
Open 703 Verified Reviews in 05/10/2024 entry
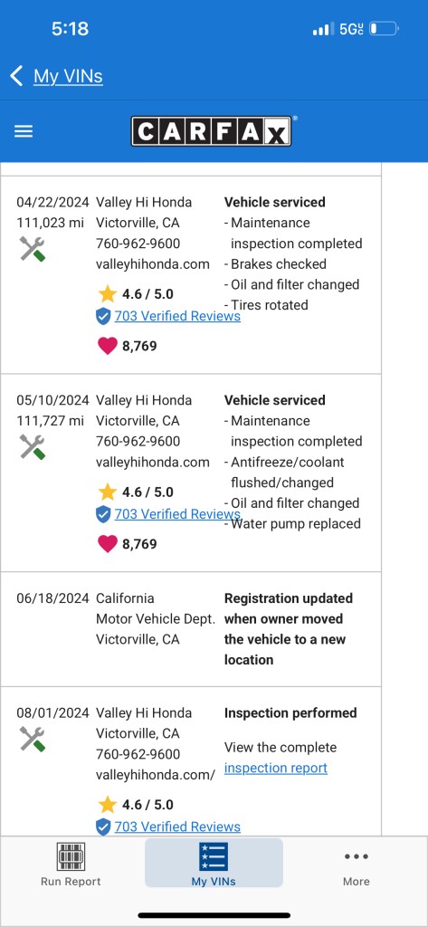pyautogui.click(x=177, y=514)
